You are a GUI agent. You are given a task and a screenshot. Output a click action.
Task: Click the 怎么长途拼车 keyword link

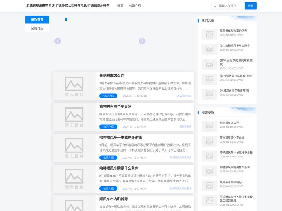tap(184, 96)
